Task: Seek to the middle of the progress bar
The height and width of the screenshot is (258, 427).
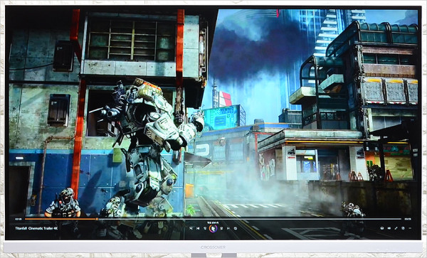Action: pos(213,219)
